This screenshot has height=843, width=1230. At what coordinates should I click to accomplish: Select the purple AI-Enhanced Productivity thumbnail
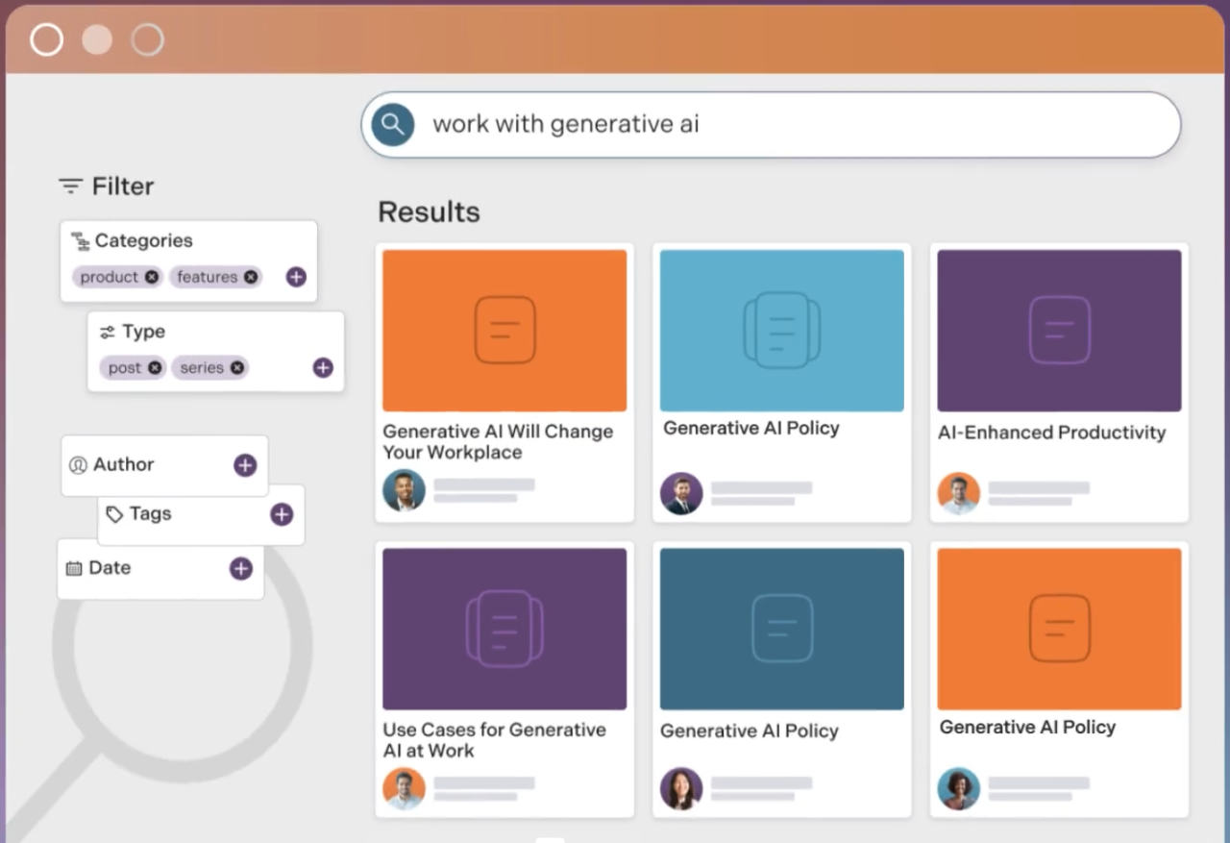point(1059,331)
